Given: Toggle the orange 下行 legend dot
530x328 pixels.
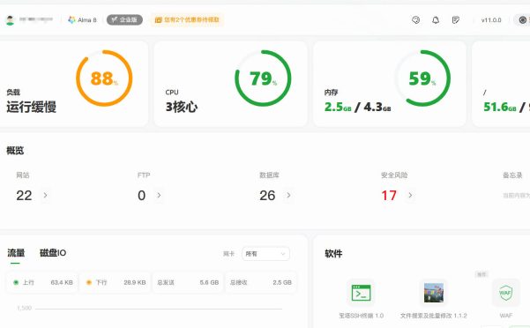Looking at the screenshot, I should tap(89, 282).
